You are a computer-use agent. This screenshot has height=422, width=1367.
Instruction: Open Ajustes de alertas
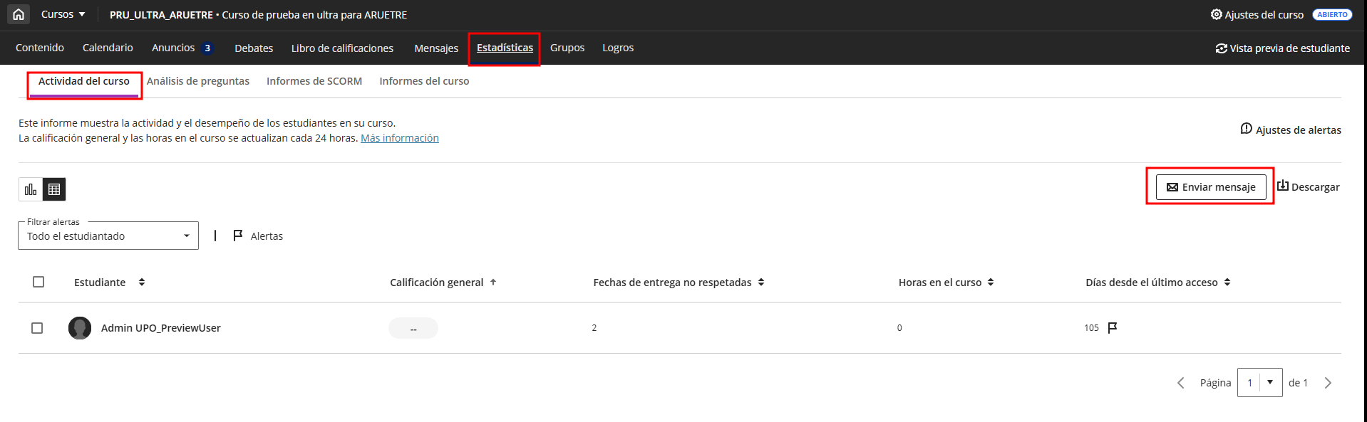point(1291,130)
